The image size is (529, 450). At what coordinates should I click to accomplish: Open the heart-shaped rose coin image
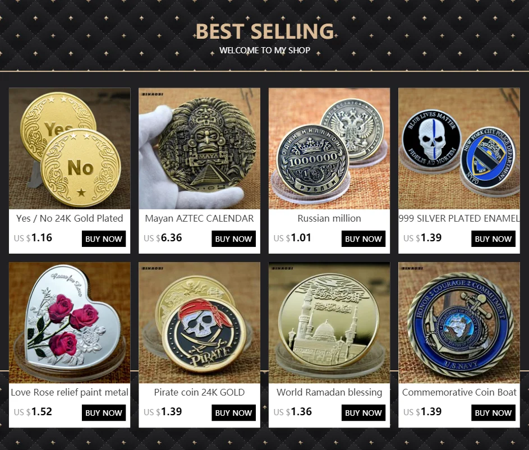(x=70, y=323)
